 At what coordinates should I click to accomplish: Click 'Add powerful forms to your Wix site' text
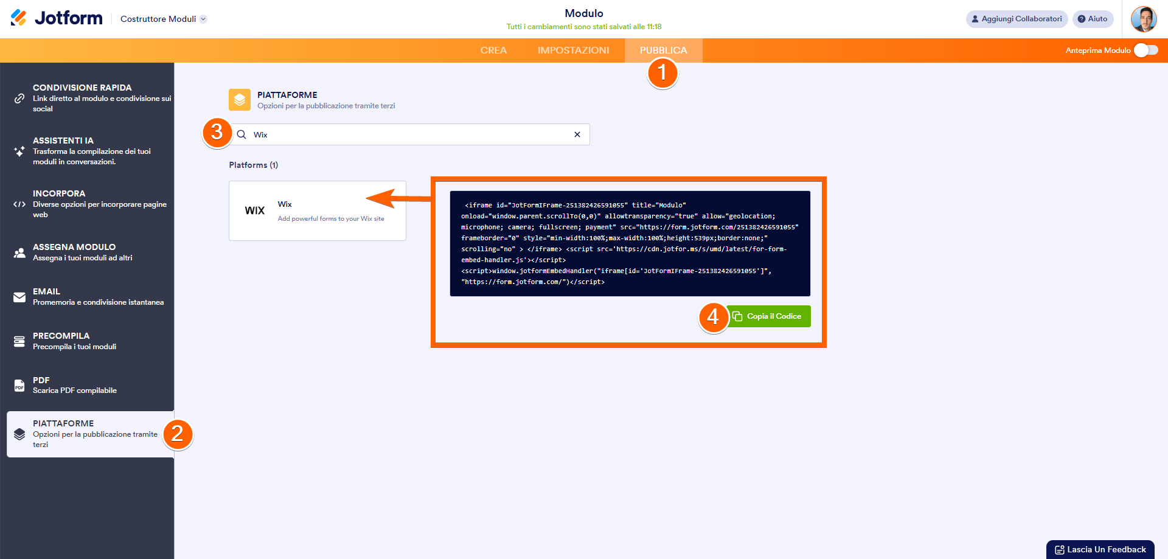pos(331,219)
